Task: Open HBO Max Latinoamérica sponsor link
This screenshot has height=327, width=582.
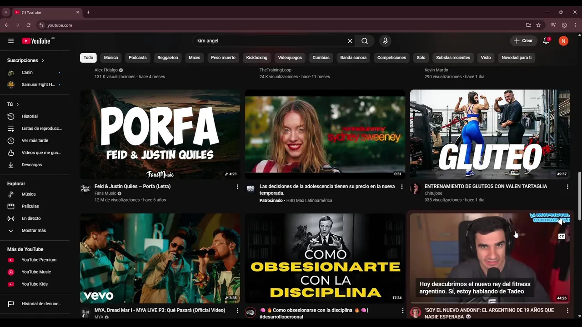Action: click(x=309, y=201)
